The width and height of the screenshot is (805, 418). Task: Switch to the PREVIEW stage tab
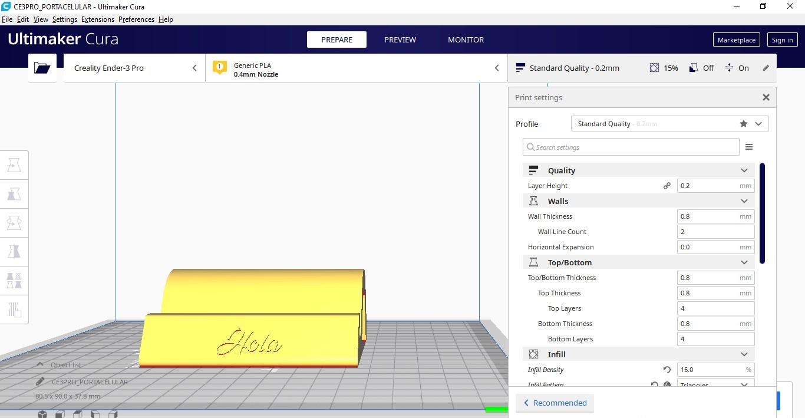tap(400, 40)
